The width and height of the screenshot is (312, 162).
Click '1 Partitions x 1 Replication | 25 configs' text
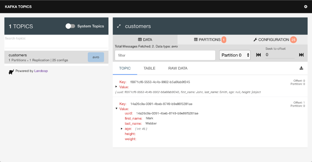pyautogui.click(x=38, y=60)
